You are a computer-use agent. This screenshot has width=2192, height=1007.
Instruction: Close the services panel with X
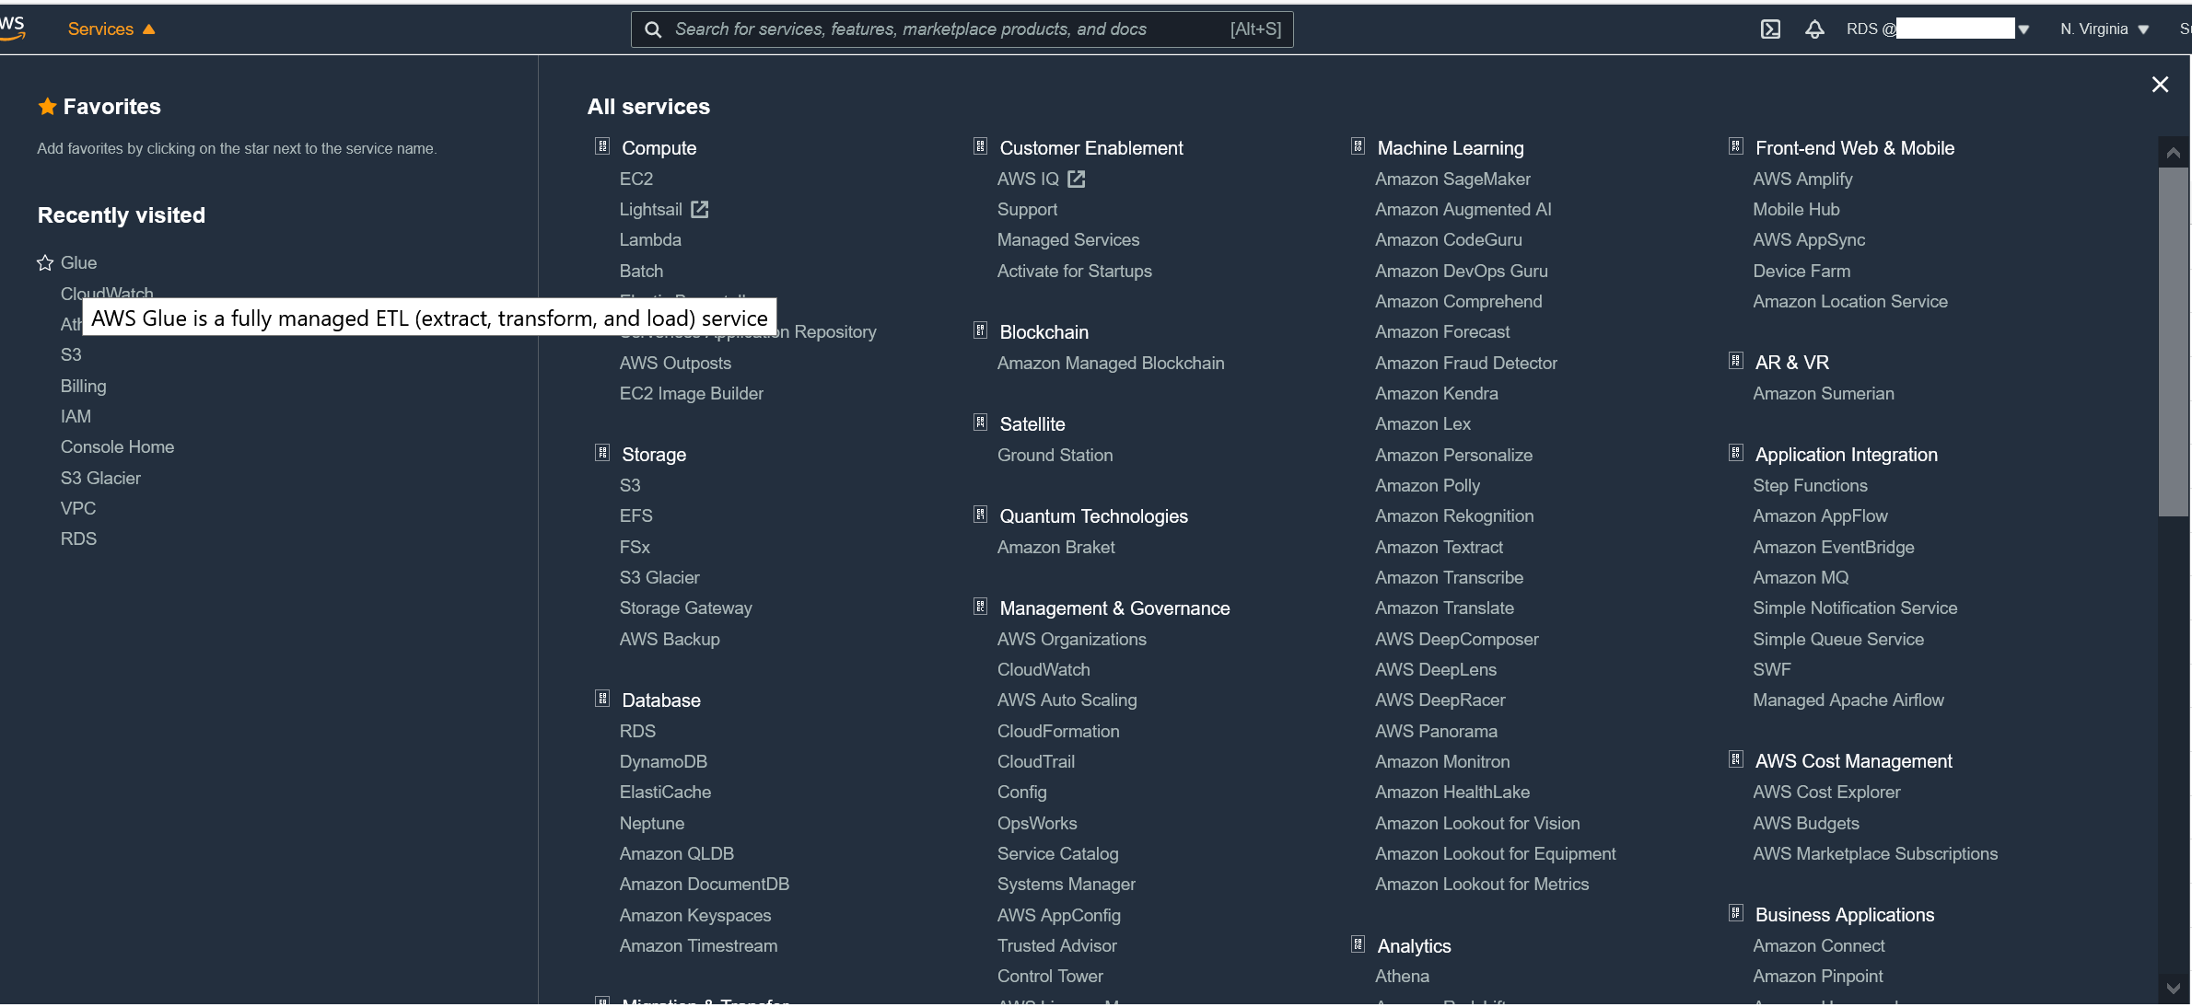pyautogui.click(x=2160, y=85)
